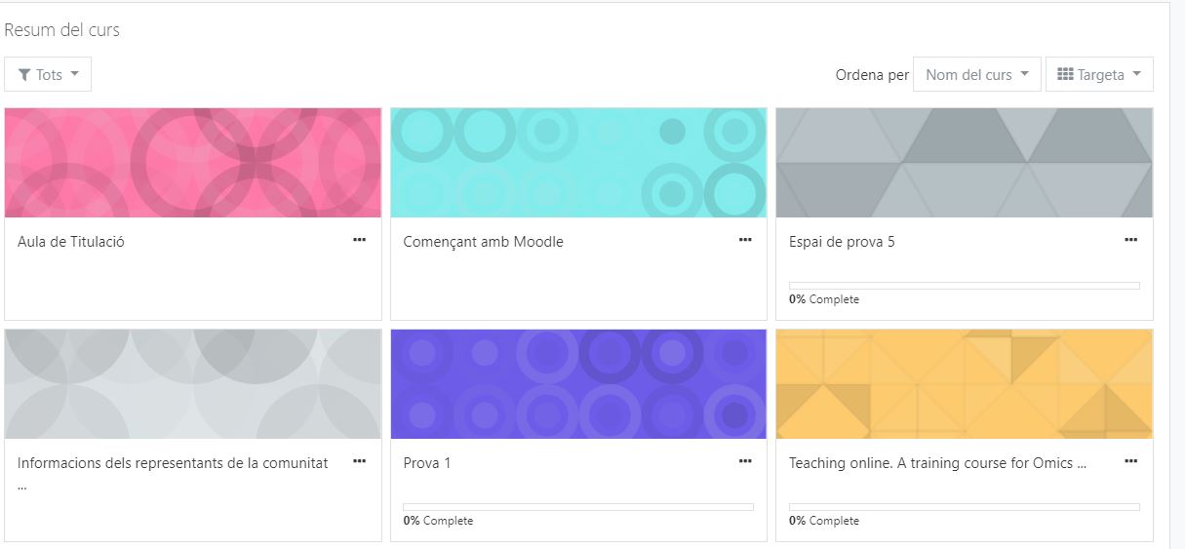Go to Espai de prova 5 course
The width and height of the screenshot is (1185, 549).
[x=841, y=242]
